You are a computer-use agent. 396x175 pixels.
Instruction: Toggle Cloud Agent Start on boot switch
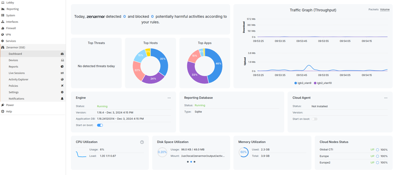(314, 119)
